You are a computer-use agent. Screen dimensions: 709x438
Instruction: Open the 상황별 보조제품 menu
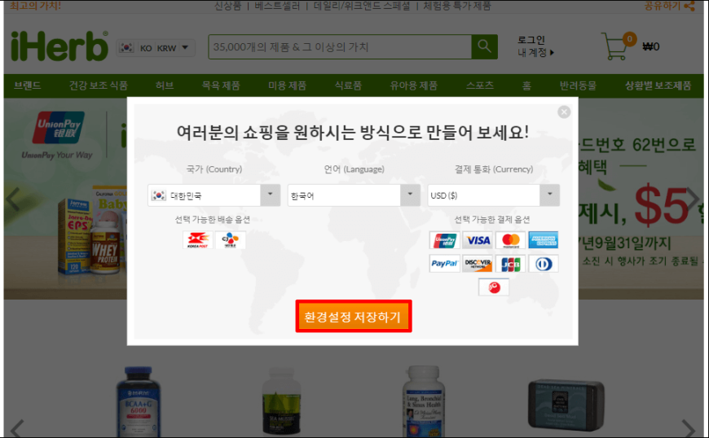tap(658, 85)
